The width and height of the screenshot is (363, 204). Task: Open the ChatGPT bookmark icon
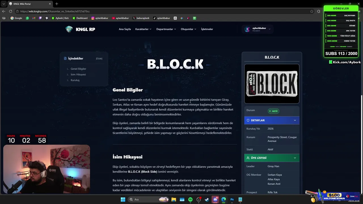pos(175,18)
